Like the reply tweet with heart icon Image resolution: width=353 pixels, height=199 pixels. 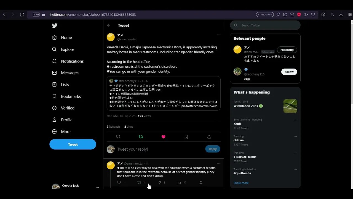(x=159, y=182)
